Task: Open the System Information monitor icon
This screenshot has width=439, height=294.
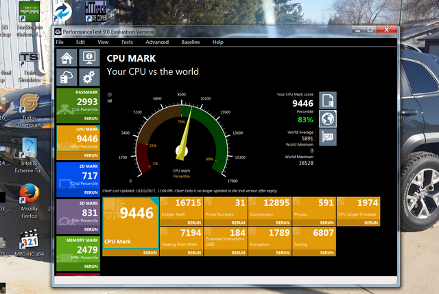Action: pos(89,58)
